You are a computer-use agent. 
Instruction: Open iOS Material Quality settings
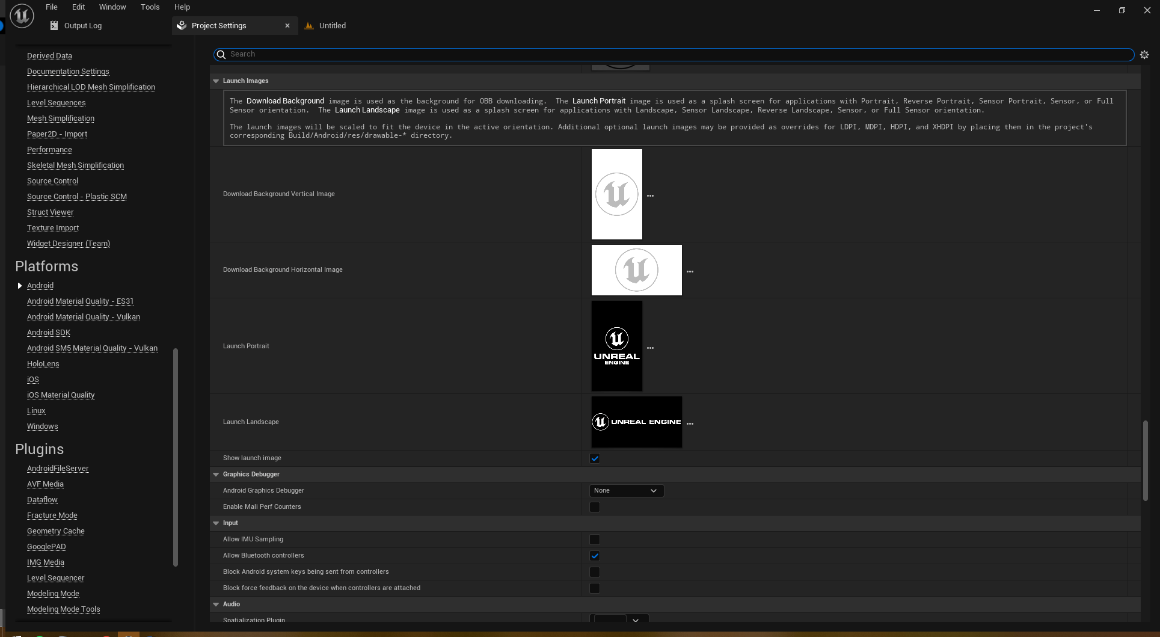coord(61,395)
